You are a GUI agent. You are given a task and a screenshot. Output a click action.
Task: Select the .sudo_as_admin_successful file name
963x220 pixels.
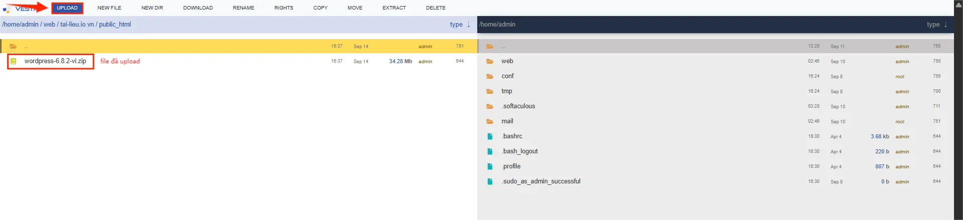[541, 181]
